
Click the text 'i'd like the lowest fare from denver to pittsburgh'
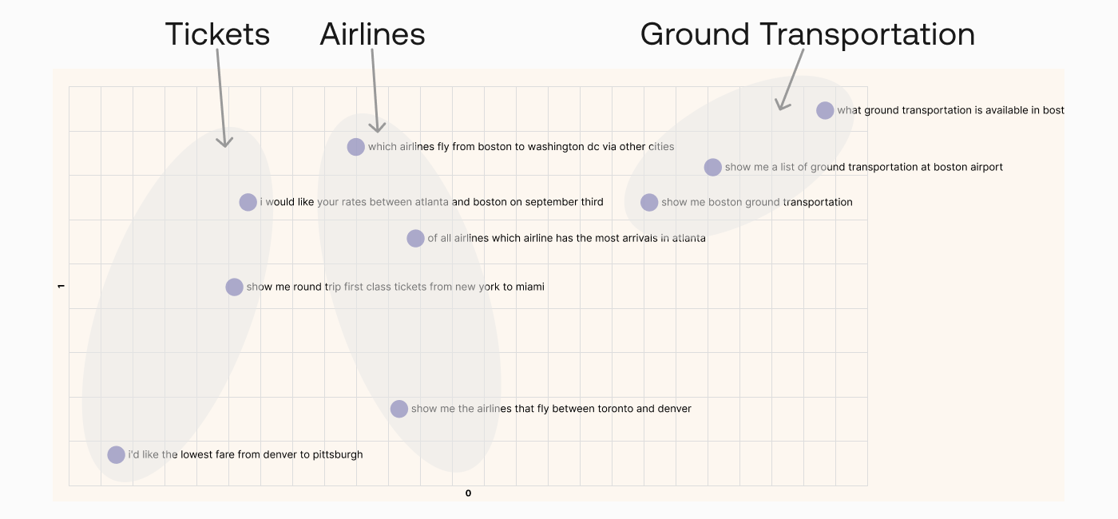coord(245,455)
